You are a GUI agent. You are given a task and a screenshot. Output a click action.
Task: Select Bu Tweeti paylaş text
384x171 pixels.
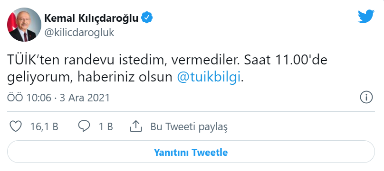[189, 127]
